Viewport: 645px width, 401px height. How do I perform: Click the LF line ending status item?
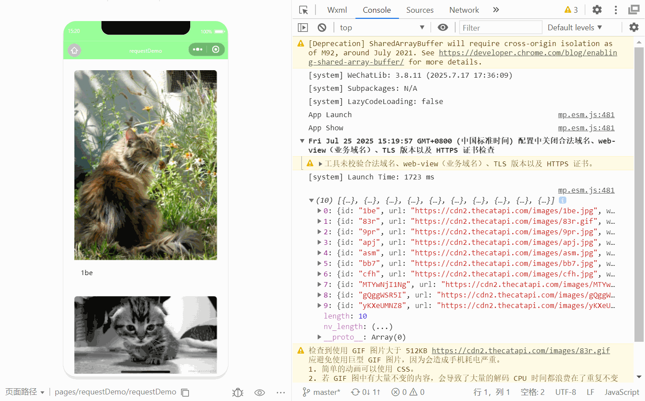click(591, 392)
